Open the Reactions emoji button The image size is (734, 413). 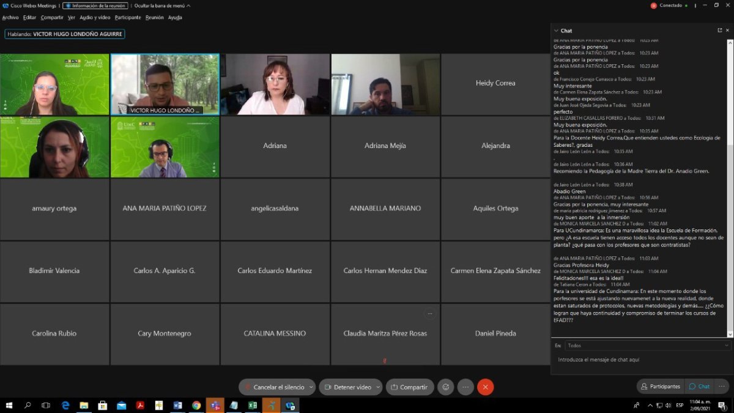pos(446,387)
